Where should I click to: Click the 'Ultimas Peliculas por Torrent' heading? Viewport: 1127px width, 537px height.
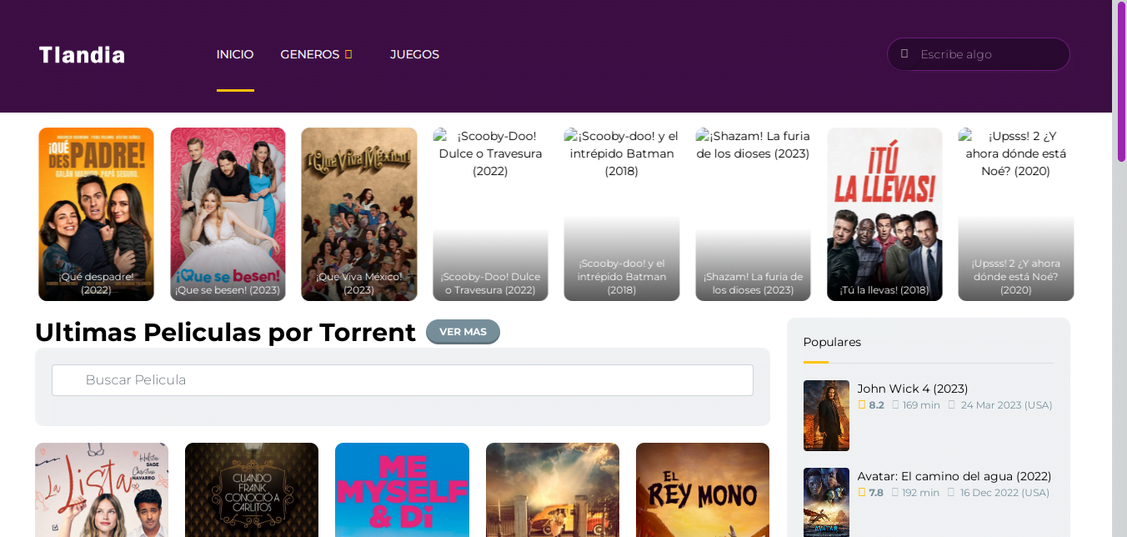225,332
